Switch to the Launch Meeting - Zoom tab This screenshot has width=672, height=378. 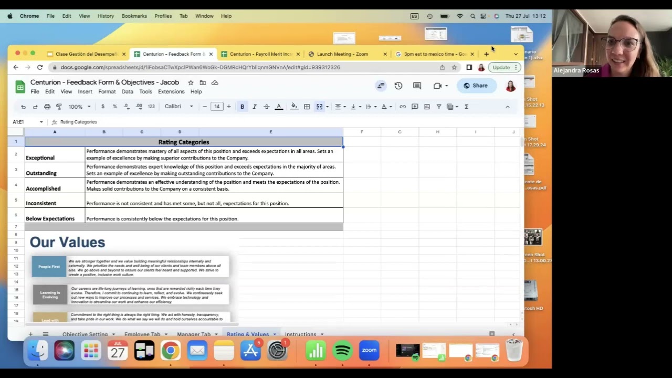(x=342, y=54)
